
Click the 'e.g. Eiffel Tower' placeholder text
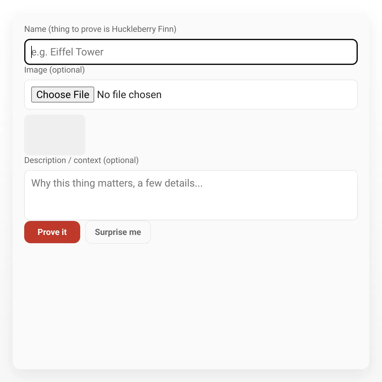[x=67, y=52]
